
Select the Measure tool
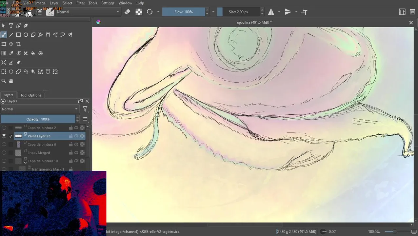[x=11, y=62]
